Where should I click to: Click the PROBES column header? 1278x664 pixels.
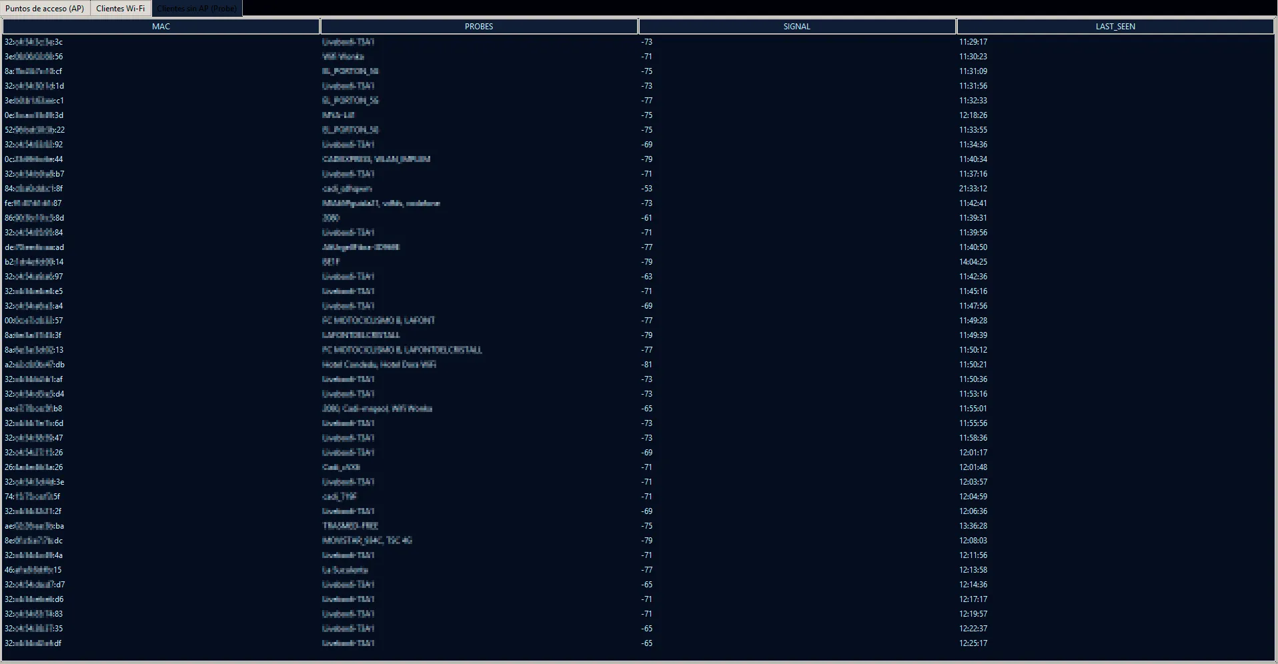479,27
